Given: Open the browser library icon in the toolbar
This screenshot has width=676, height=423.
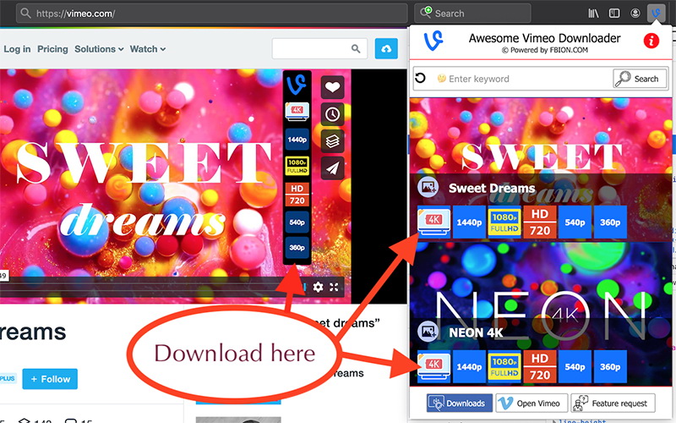Looking at the screenshot, I should 594,14.
